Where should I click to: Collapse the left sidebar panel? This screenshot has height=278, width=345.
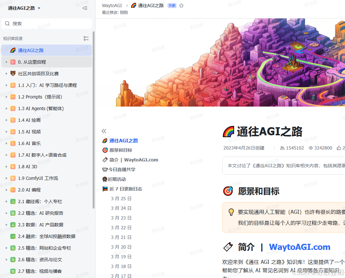85,8
